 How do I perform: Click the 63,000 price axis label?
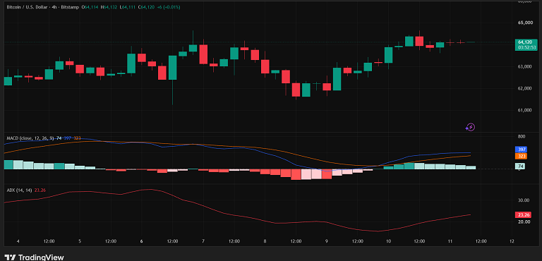[x=525, y=67]
